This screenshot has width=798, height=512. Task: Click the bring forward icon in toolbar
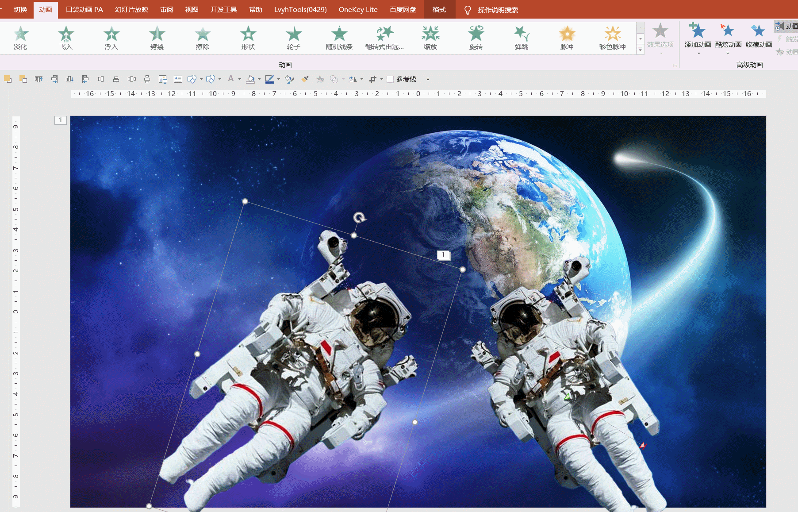(x=8, y=79)
